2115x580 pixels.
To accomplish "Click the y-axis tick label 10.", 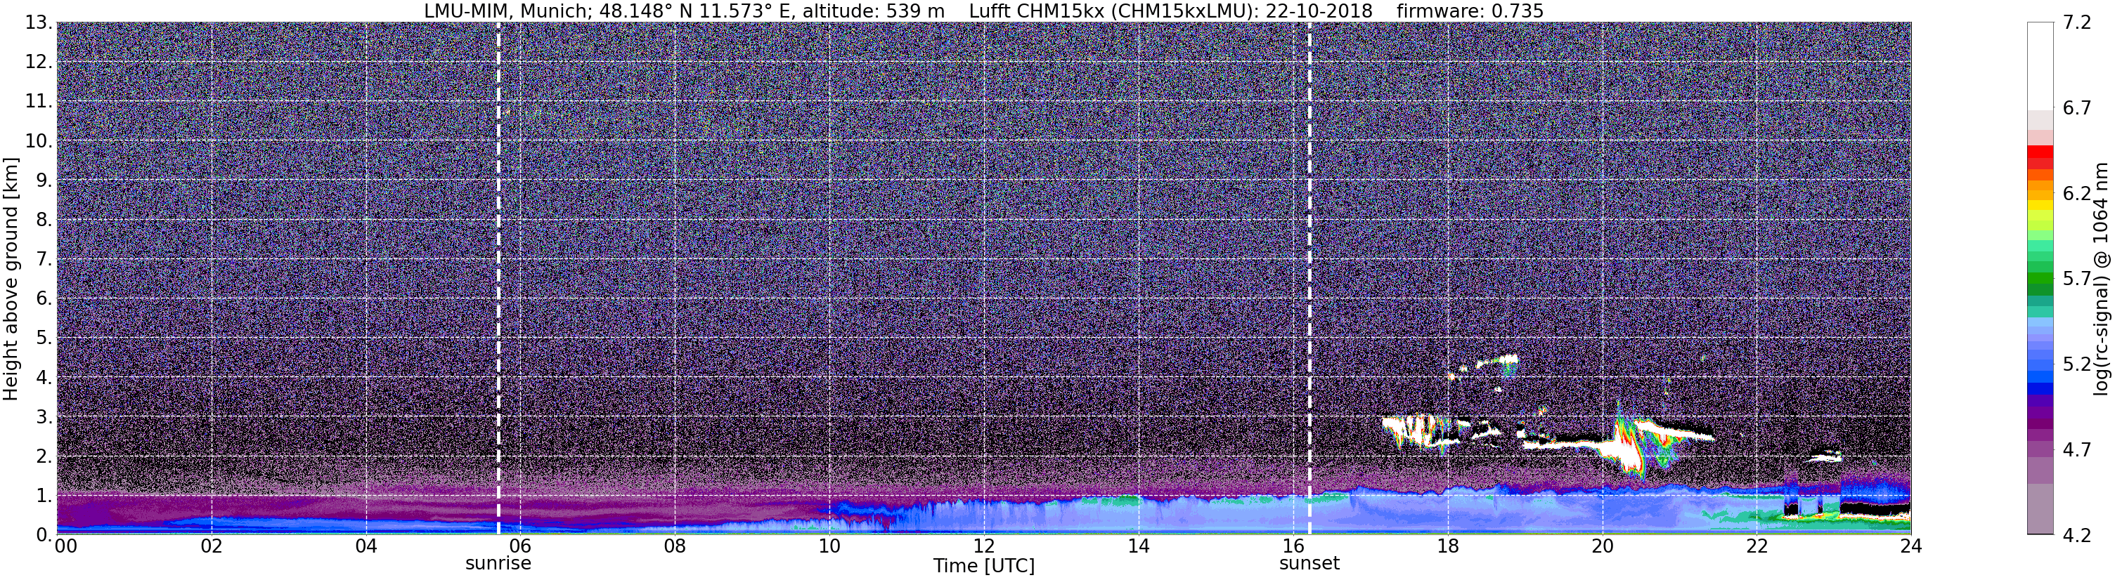I will pos(38,141).
